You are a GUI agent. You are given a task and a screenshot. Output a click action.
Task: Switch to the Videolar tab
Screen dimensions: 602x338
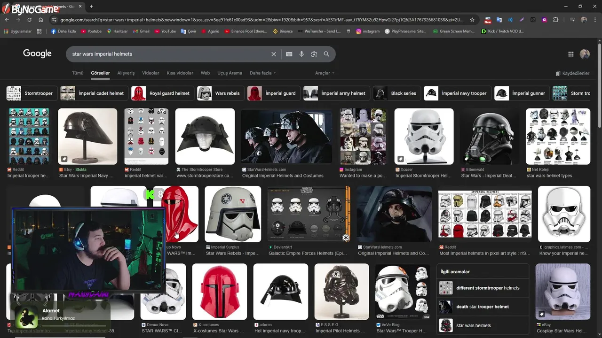(x=150, y=73)
